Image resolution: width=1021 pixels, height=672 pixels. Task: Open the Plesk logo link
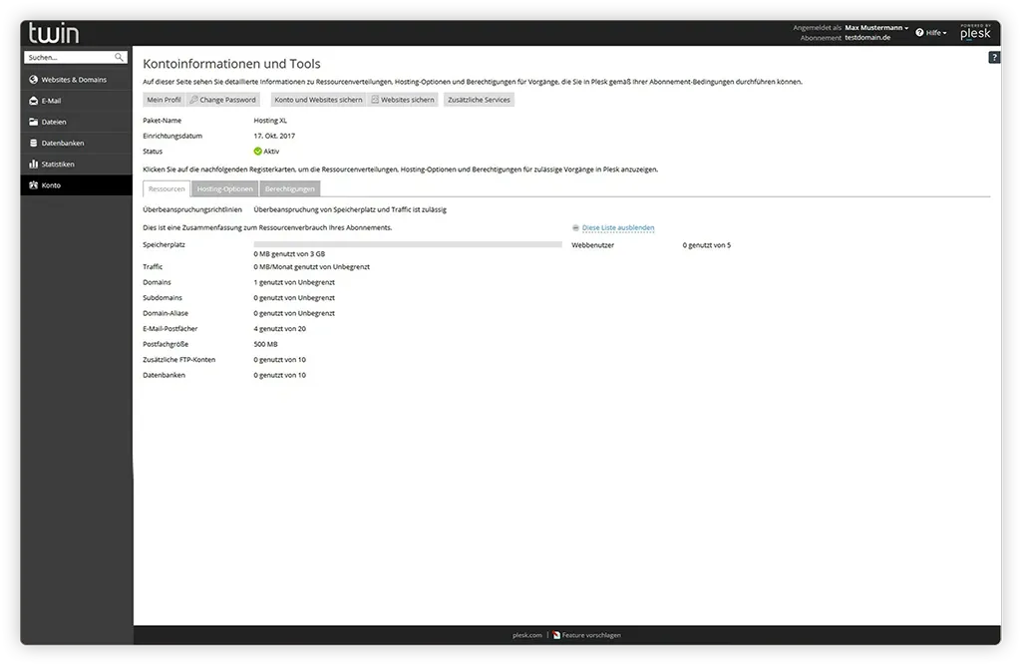click(975, 33)
